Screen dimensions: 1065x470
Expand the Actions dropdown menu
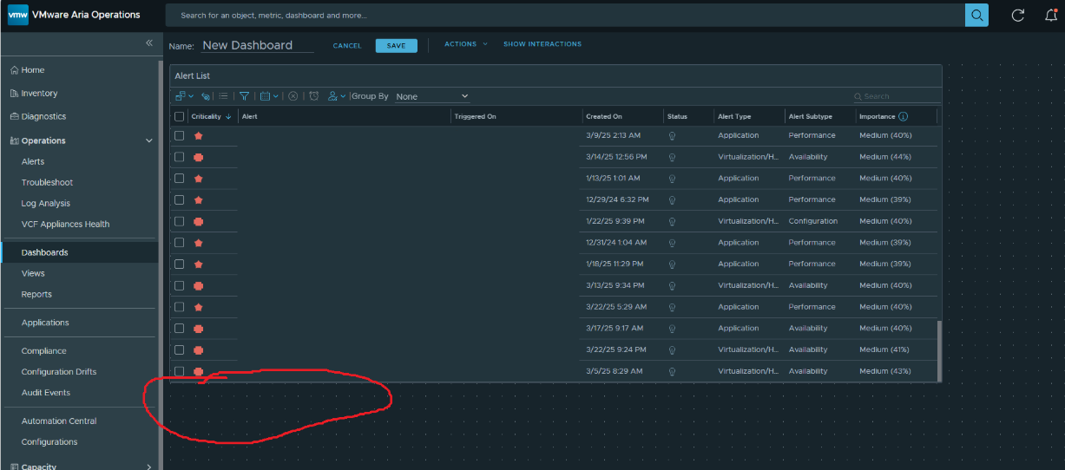tap(465, 44)
